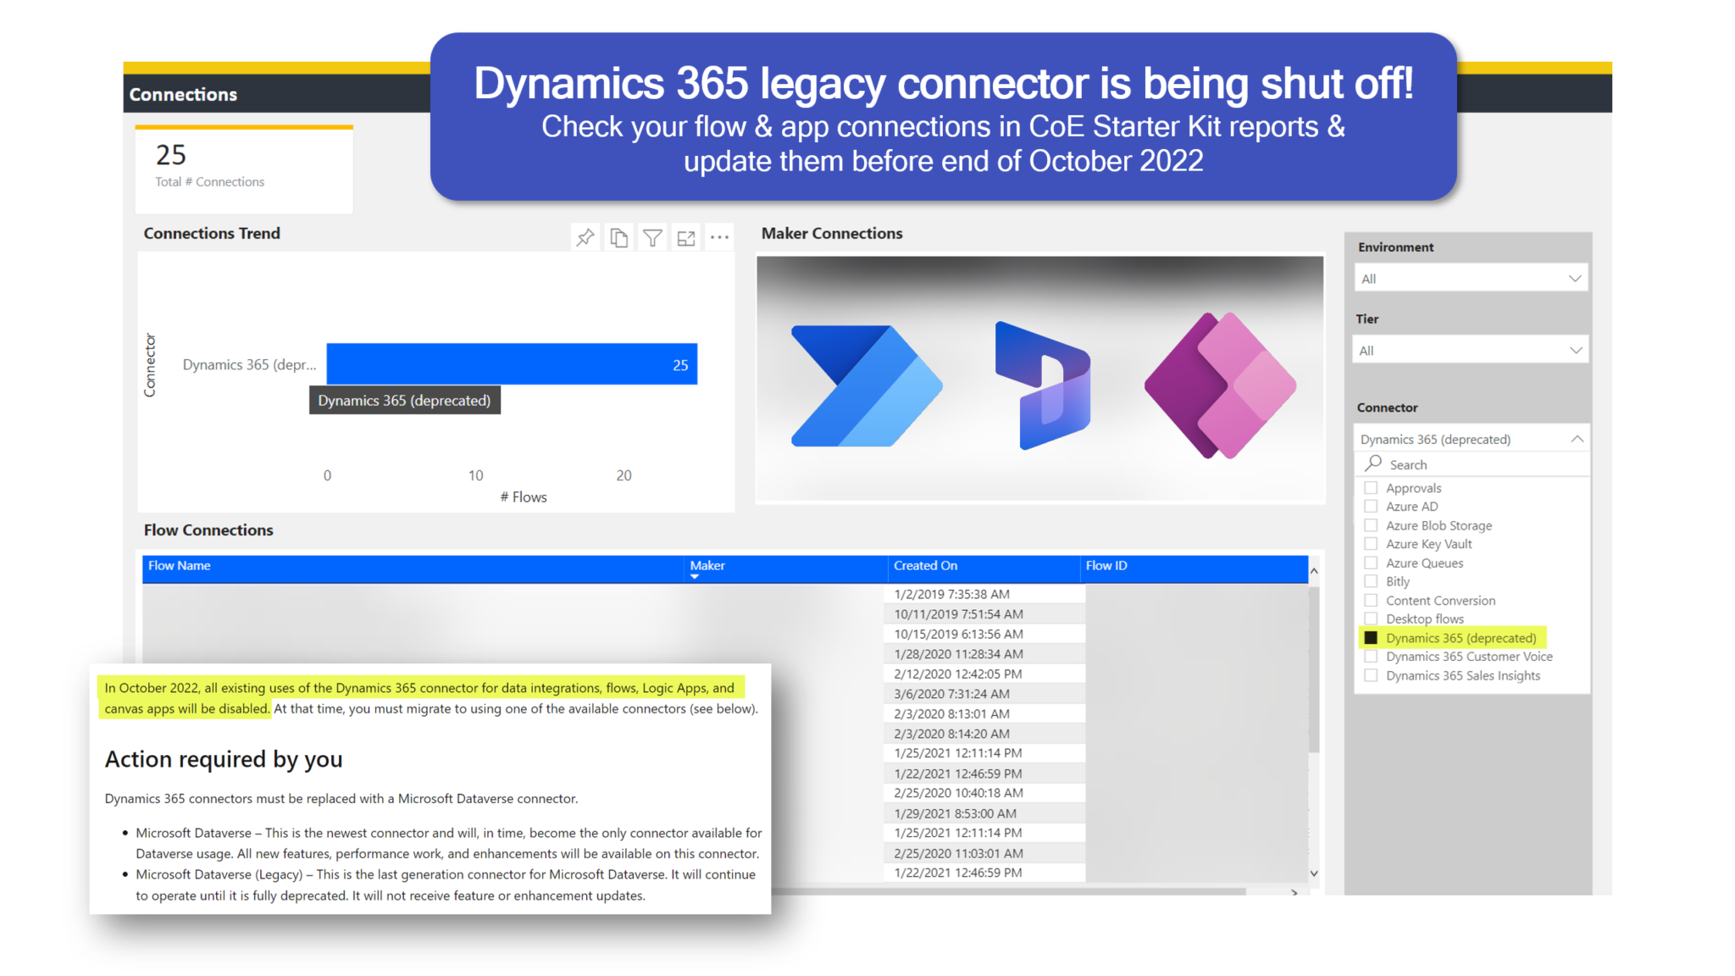
Task: Click the search magnifier icon in Connector
Action: point(1373,463)
